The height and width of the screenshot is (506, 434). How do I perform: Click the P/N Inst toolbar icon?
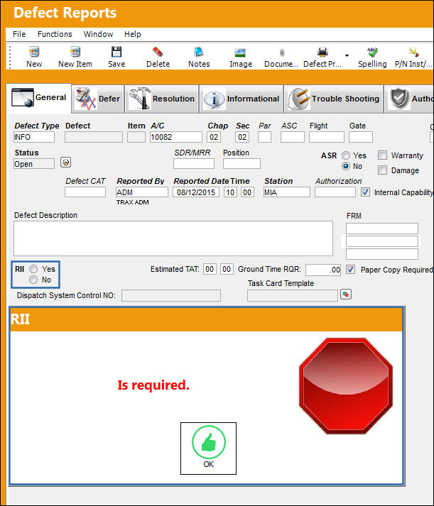click(x=413, y=52)
